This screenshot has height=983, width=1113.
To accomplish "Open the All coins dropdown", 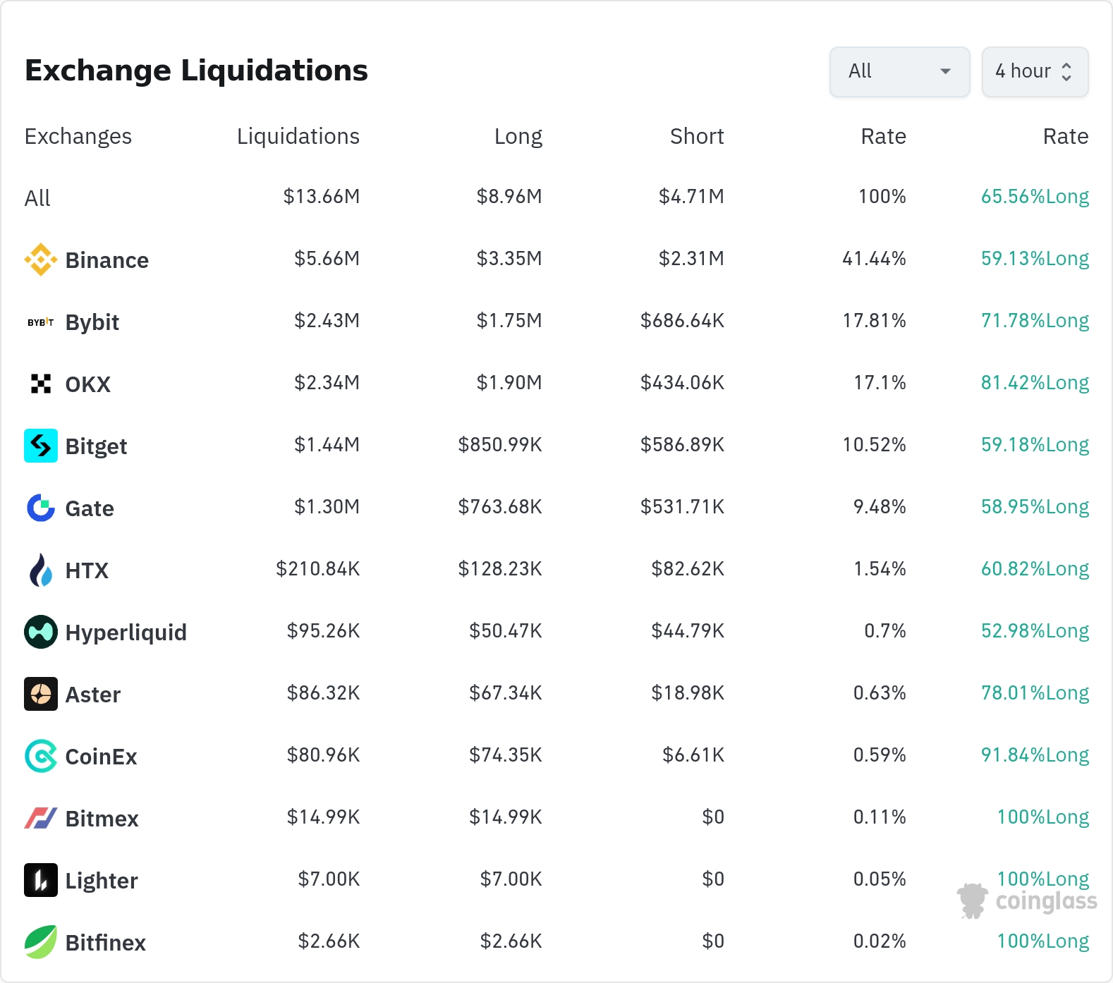I will [x=899, y=71].
